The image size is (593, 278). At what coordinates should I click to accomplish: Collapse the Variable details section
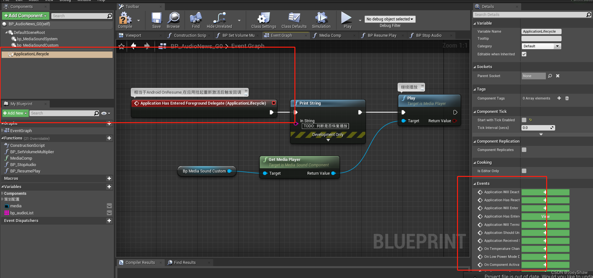coord(475,23)
